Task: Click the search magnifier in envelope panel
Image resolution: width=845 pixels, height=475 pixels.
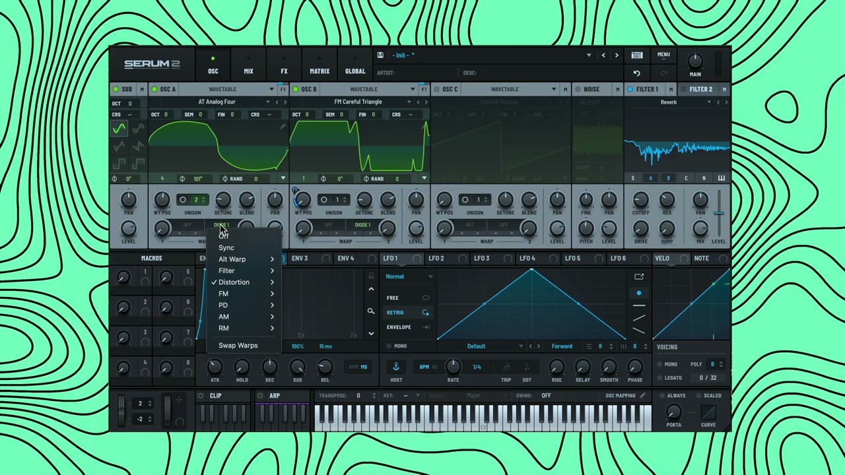Action: pyautogui.click(x=371, y=311)
